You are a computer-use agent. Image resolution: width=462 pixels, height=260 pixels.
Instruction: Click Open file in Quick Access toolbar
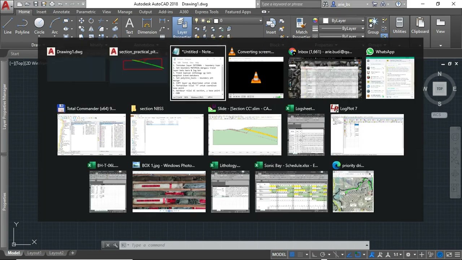pos(27,4)
